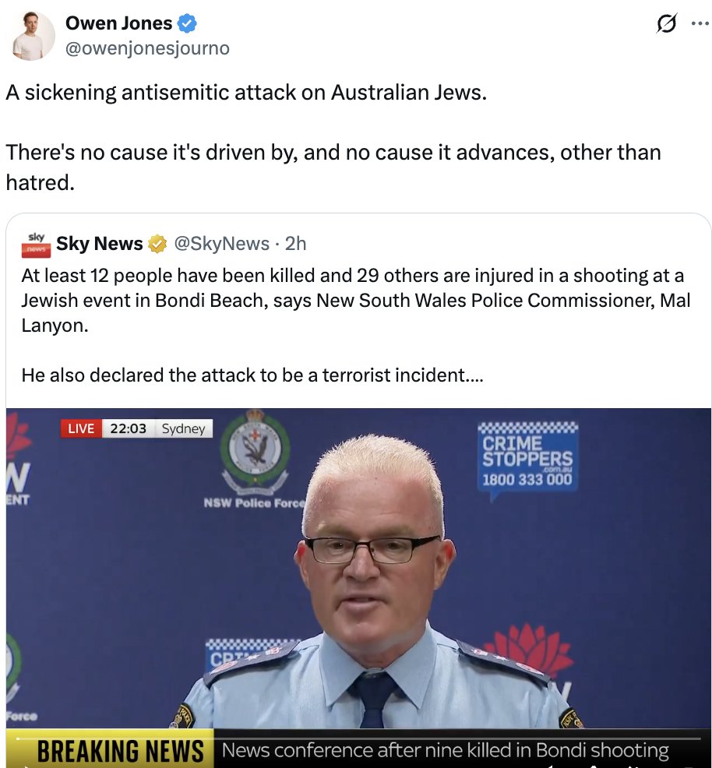The height and width of the screenshot is (768, 712).
Task: Click the blue verified badge beside Owen Jones
Action: 187,23
